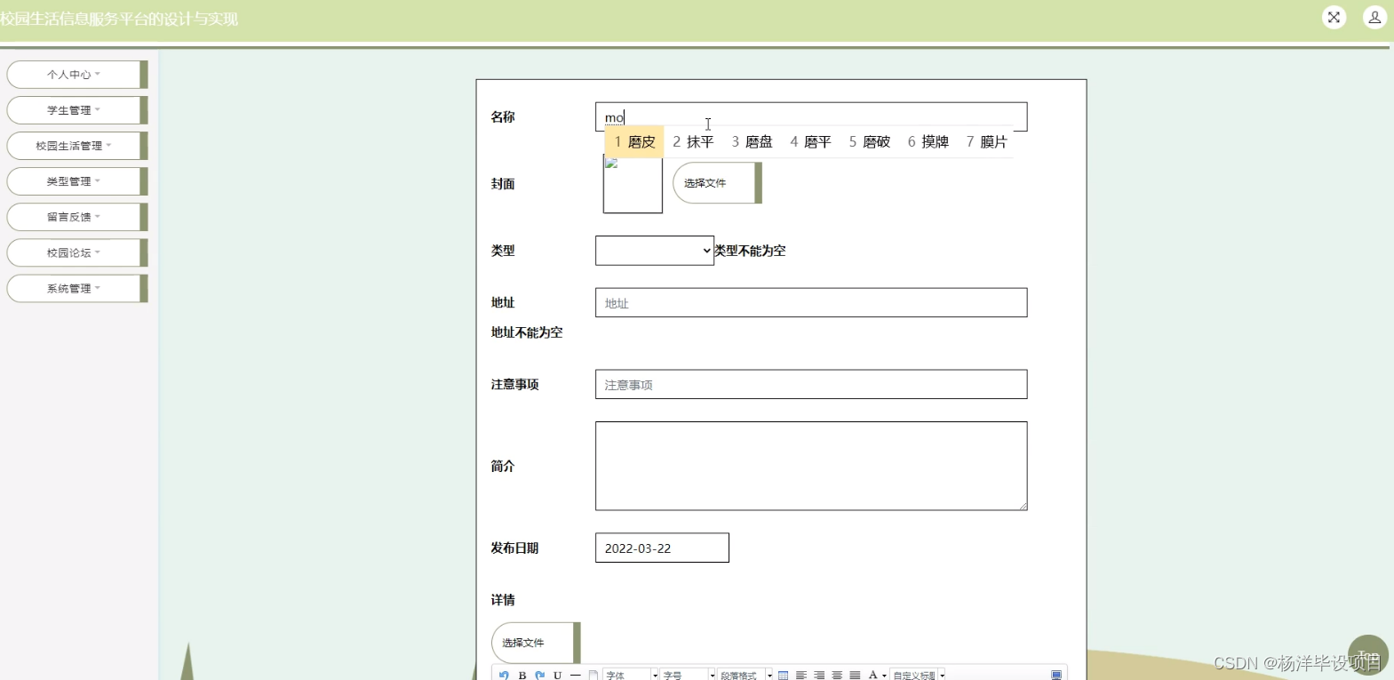Click 选择文件 button under 详情
Viewport: 1394px width, 680px height.
(x=536, y=643)
